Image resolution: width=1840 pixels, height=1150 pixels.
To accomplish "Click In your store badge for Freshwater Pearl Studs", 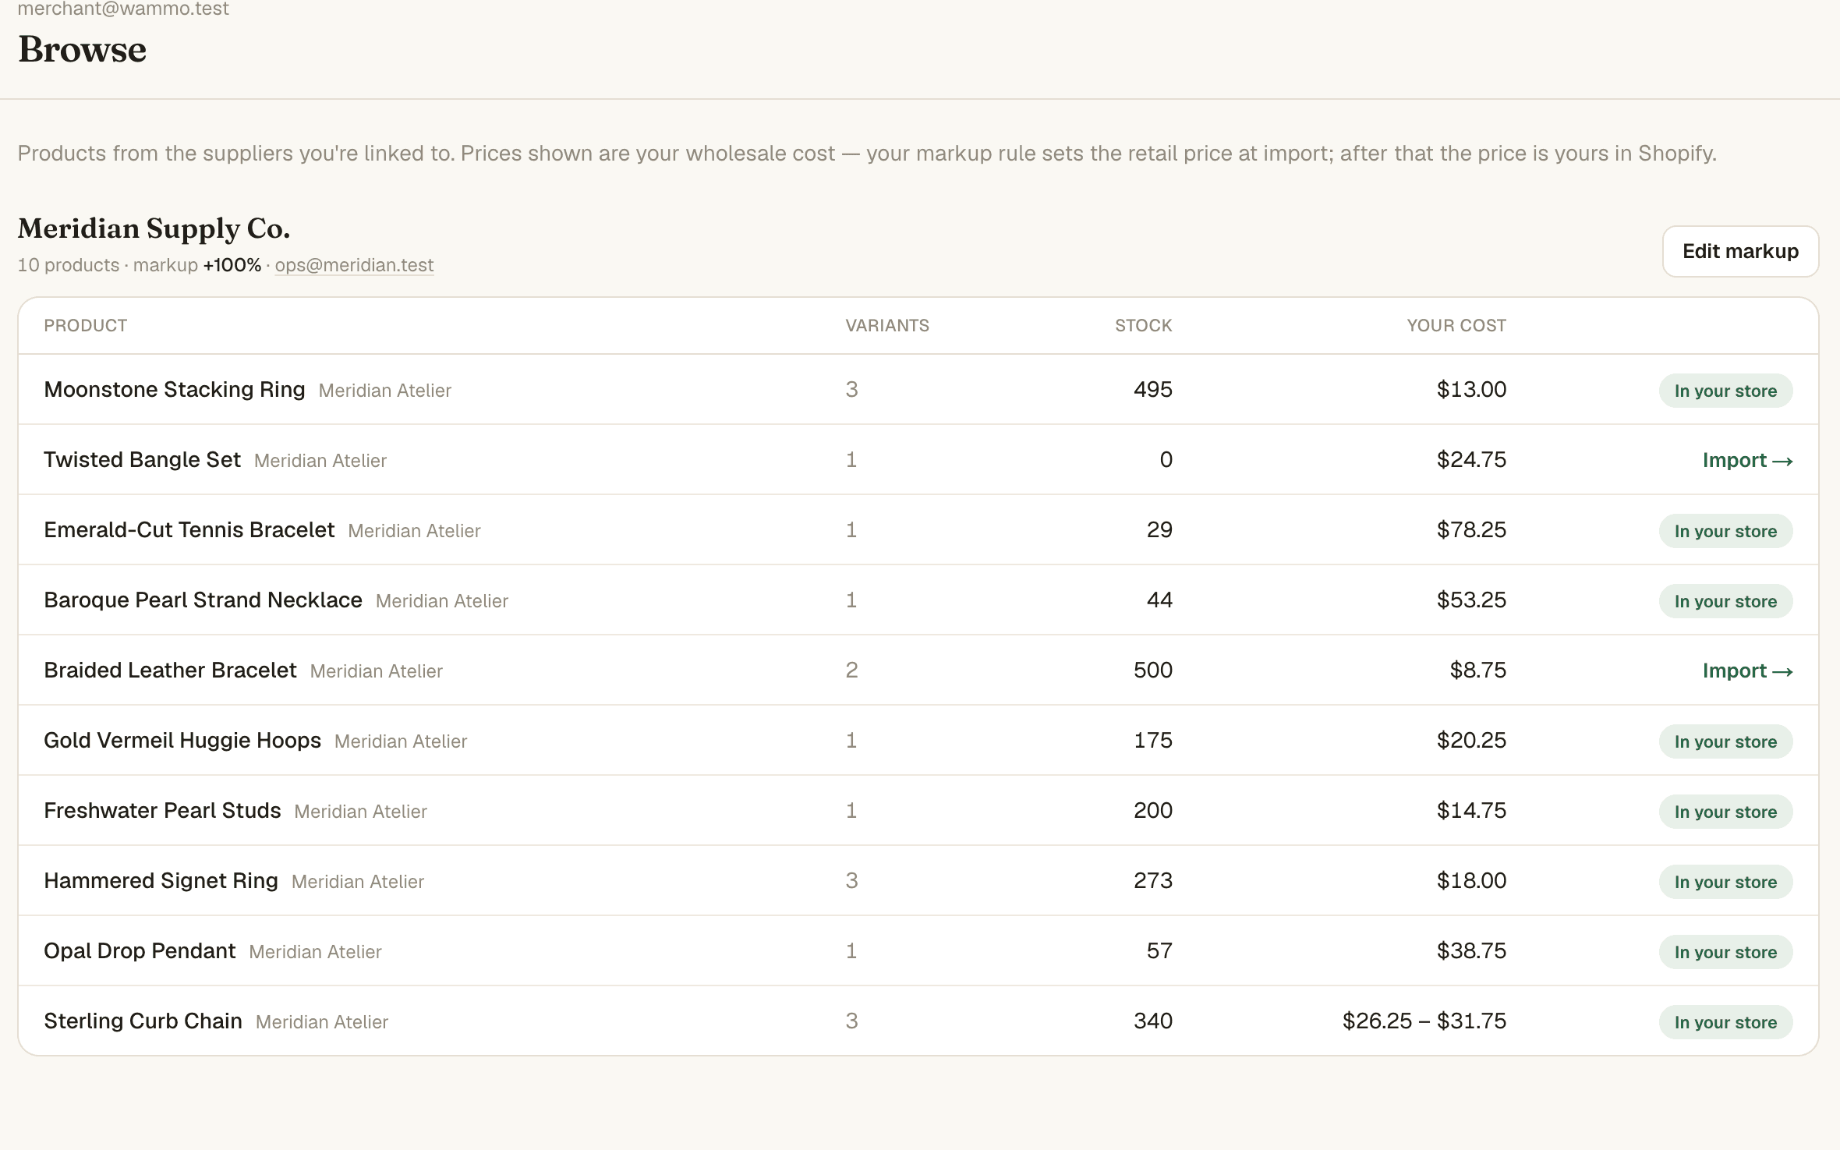I will (1725, 812).
